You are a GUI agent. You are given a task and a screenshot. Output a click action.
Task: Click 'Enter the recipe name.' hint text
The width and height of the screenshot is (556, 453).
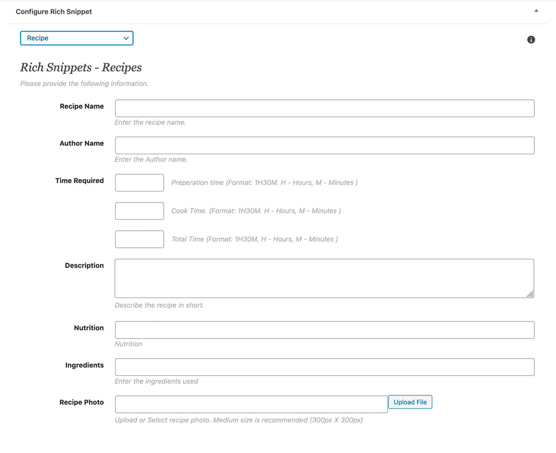150,123
